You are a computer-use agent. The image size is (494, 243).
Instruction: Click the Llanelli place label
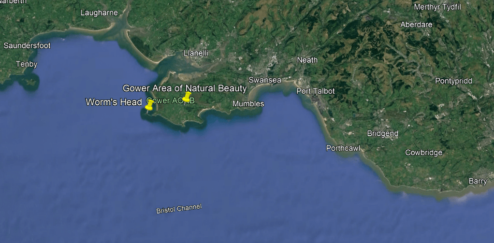pyautogui.click(x=196, y=53)
